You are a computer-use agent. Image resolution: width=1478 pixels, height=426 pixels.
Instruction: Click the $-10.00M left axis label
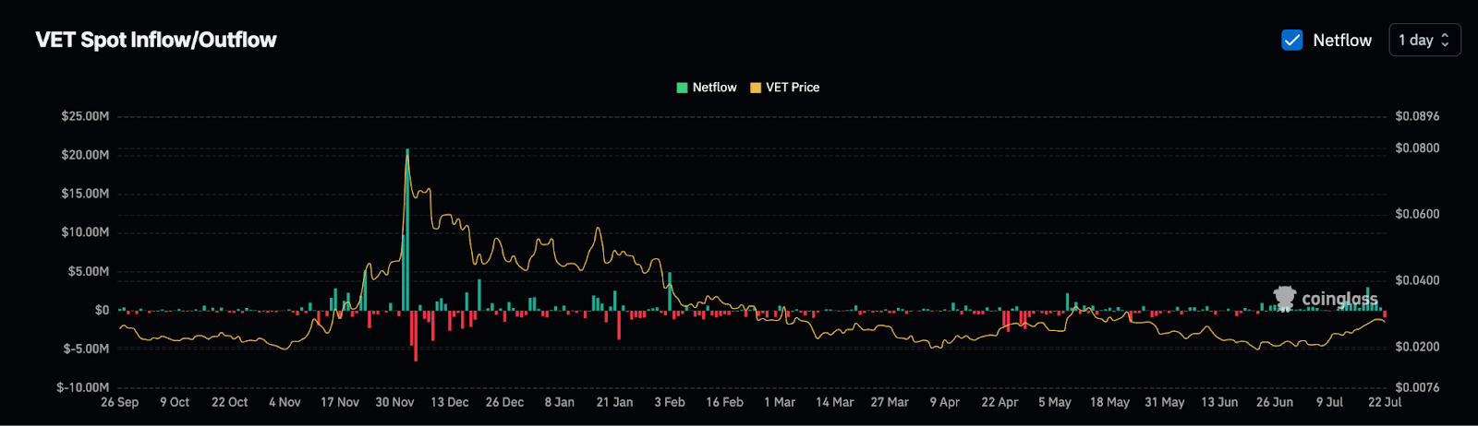click(x=83, y=387)
